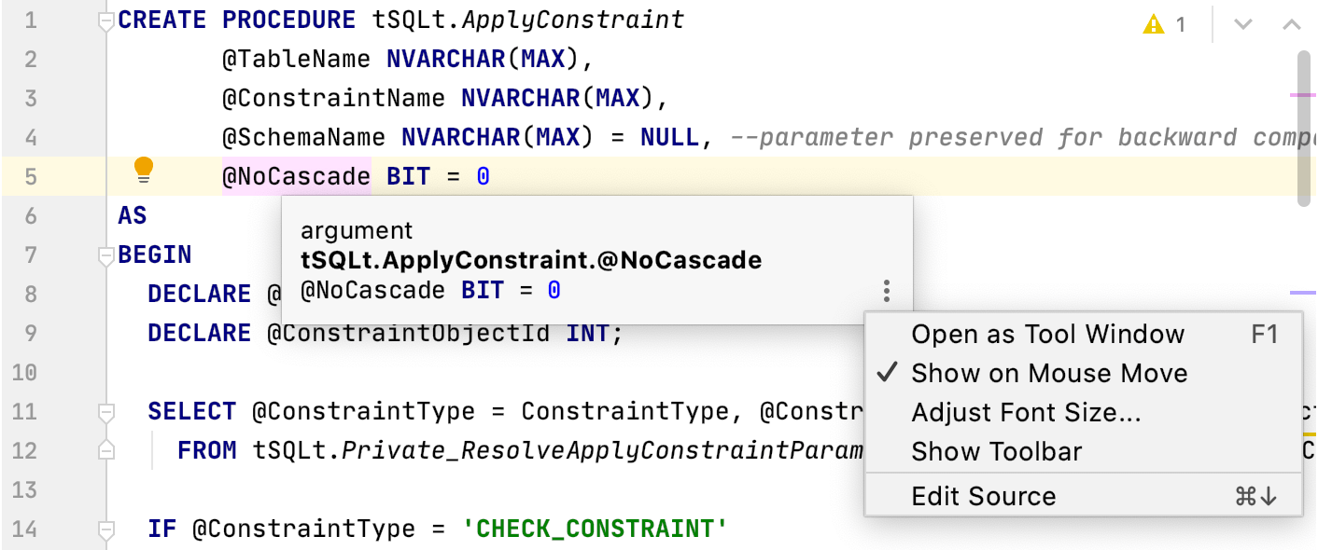The height and width of the screenshot is (550, 1318).
Task: Select line number 9 in the gutter
Action: pyautogui.click(x=29, y=332)
